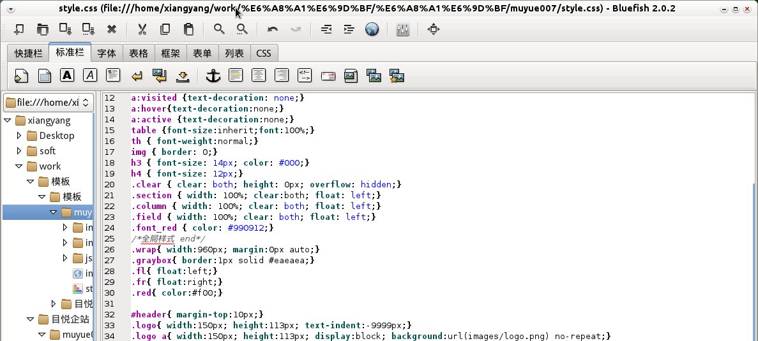Viewport: 758px width, 341px height.
Task: Close the current document with X icon
Action: [x=112, y=29]
